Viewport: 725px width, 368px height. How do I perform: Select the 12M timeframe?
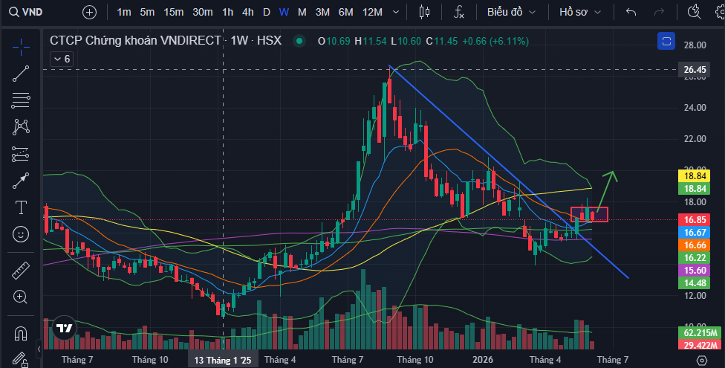coord(372,12)
